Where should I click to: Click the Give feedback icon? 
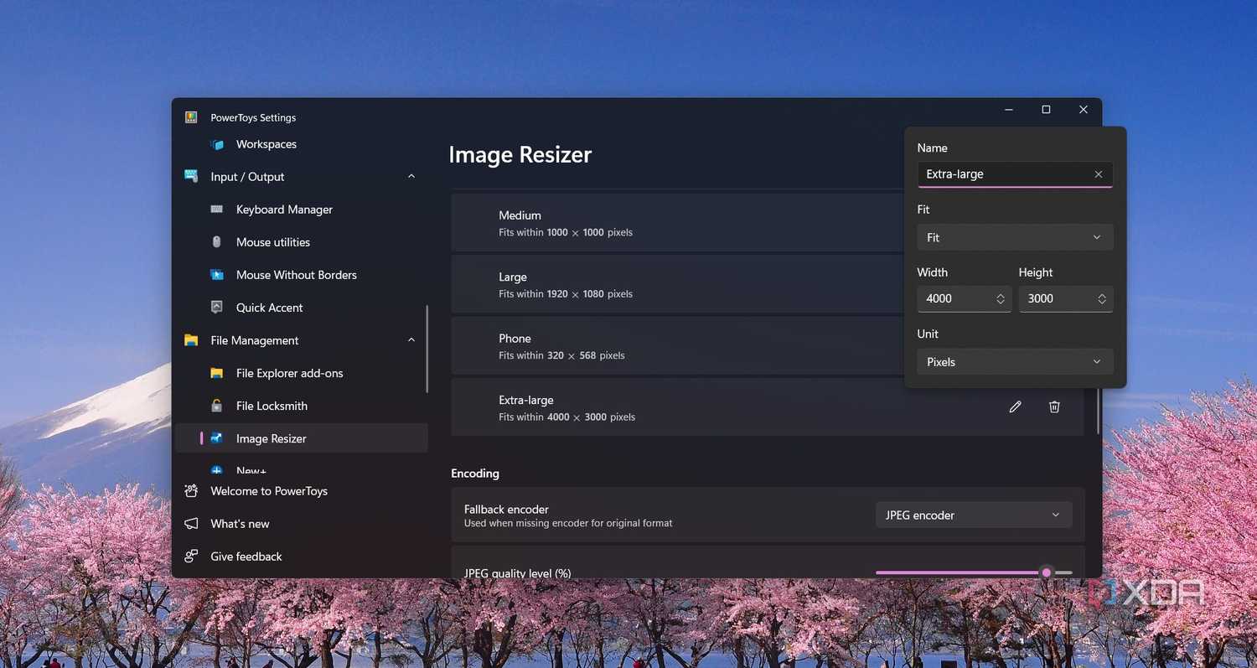[x=191, y=557]
